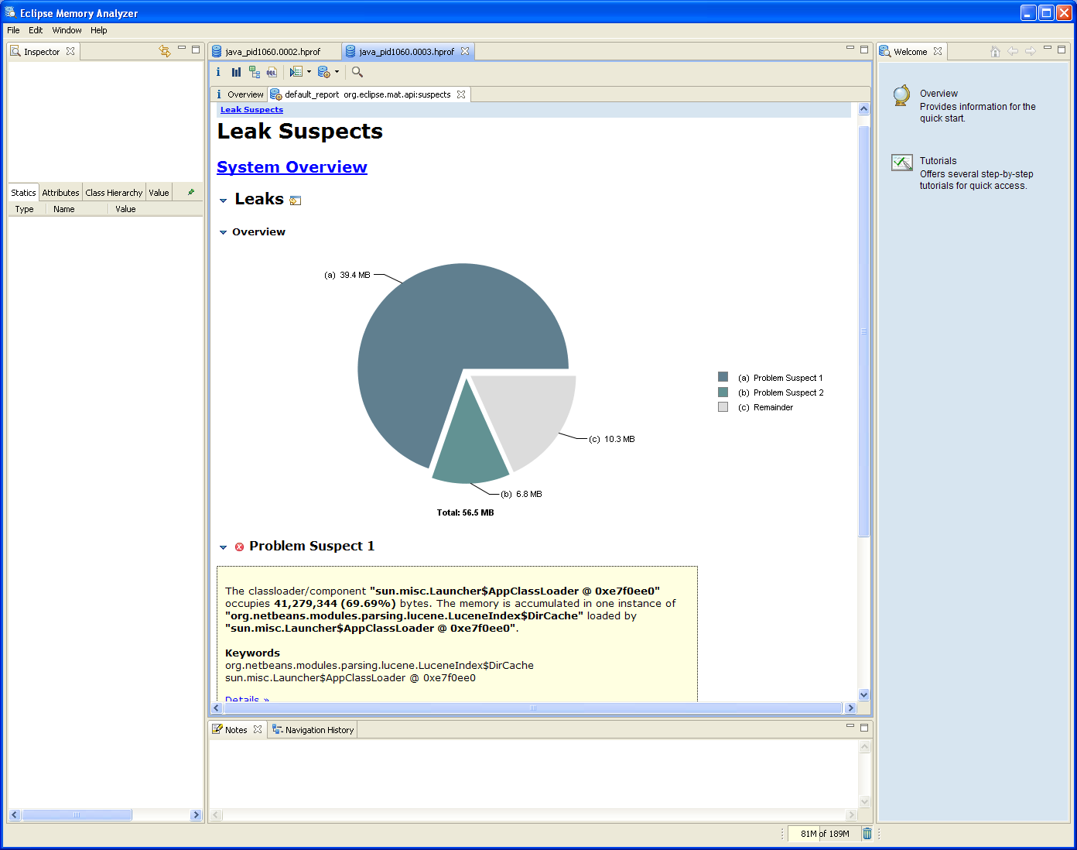
Task: Click the Type column header
Action: [x=27, y=209]
